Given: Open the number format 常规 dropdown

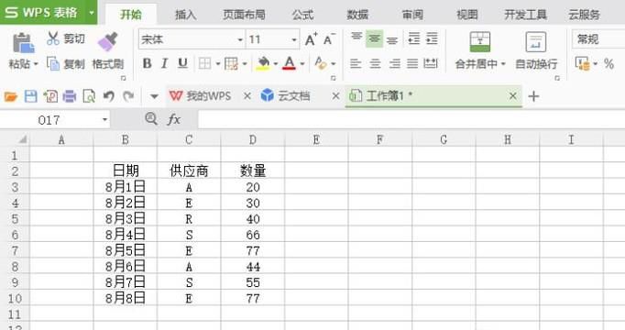Looking at the screenshot, I should tap(598, 39).
